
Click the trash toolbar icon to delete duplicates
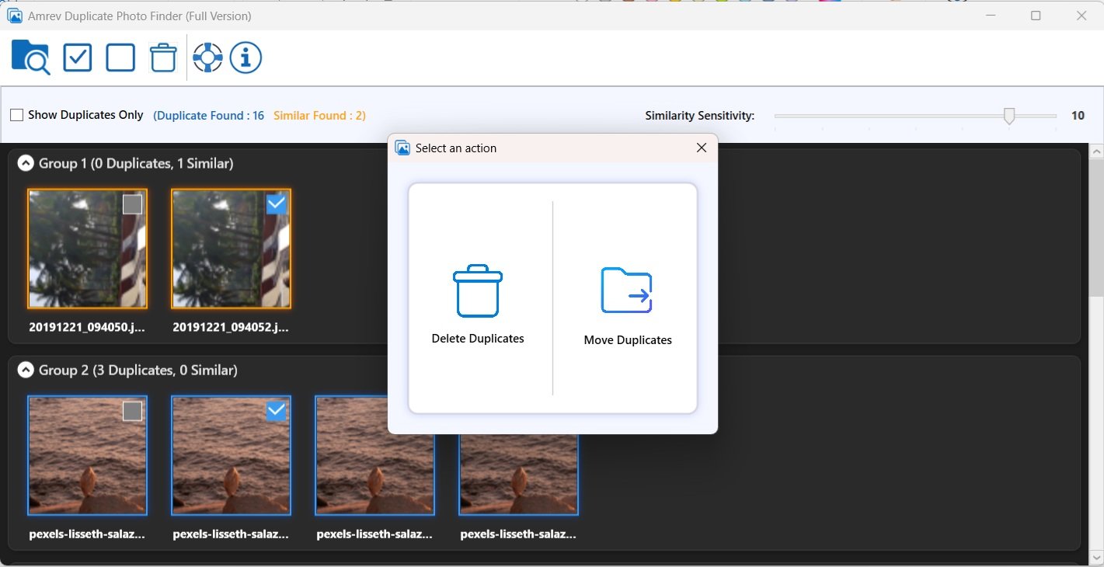pyautogui.click(x=162, y=57)
